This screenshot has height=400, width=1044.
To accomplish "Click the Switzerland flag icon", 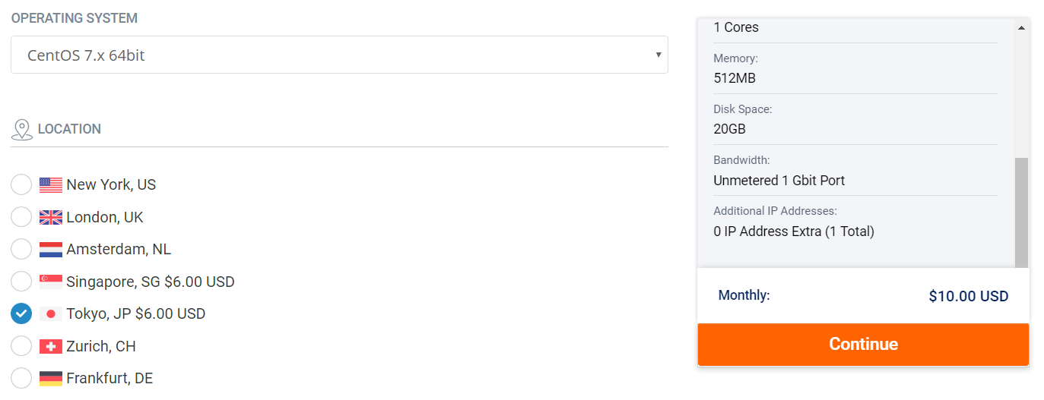I will coord(51,346).
